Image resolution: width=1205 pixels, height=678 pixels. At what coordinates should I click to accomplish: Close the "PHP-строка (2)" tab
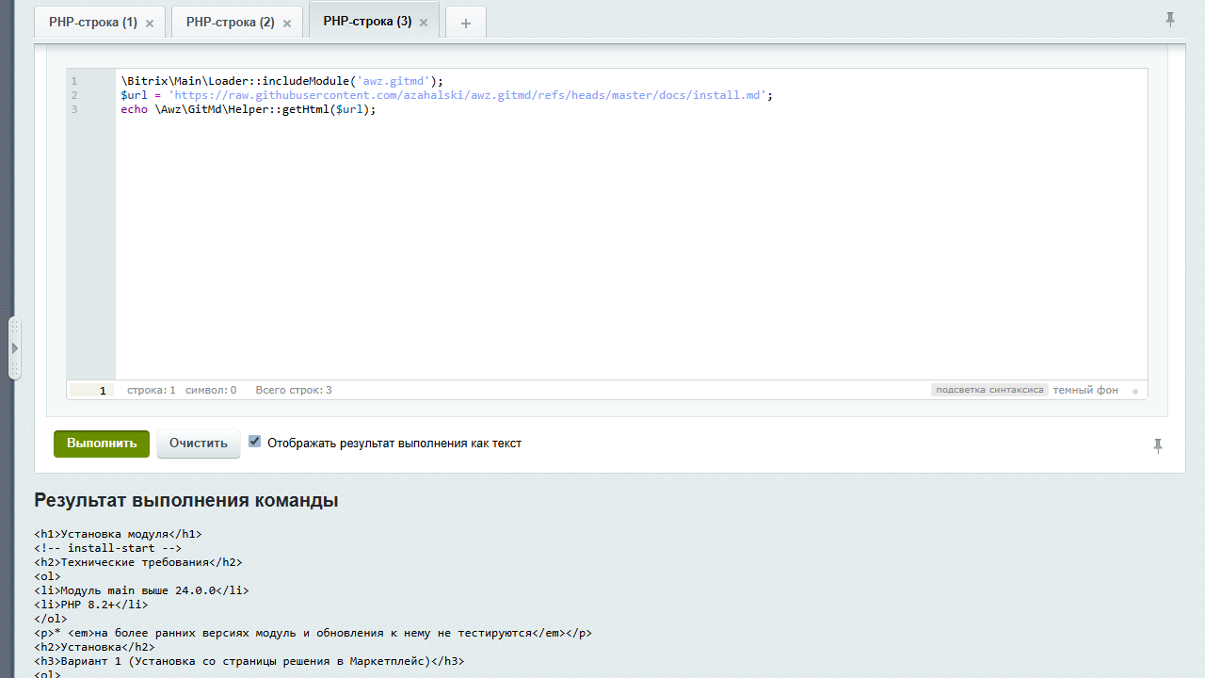coord(286,22)
